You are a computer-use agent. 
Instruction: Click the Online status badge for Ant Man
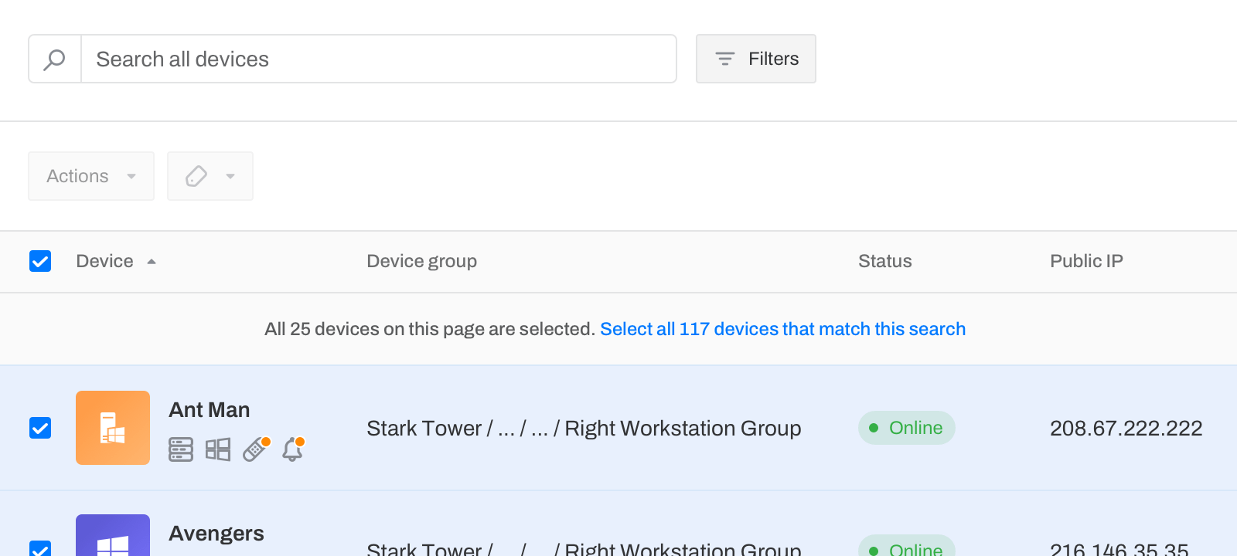(x=907, y=428)
